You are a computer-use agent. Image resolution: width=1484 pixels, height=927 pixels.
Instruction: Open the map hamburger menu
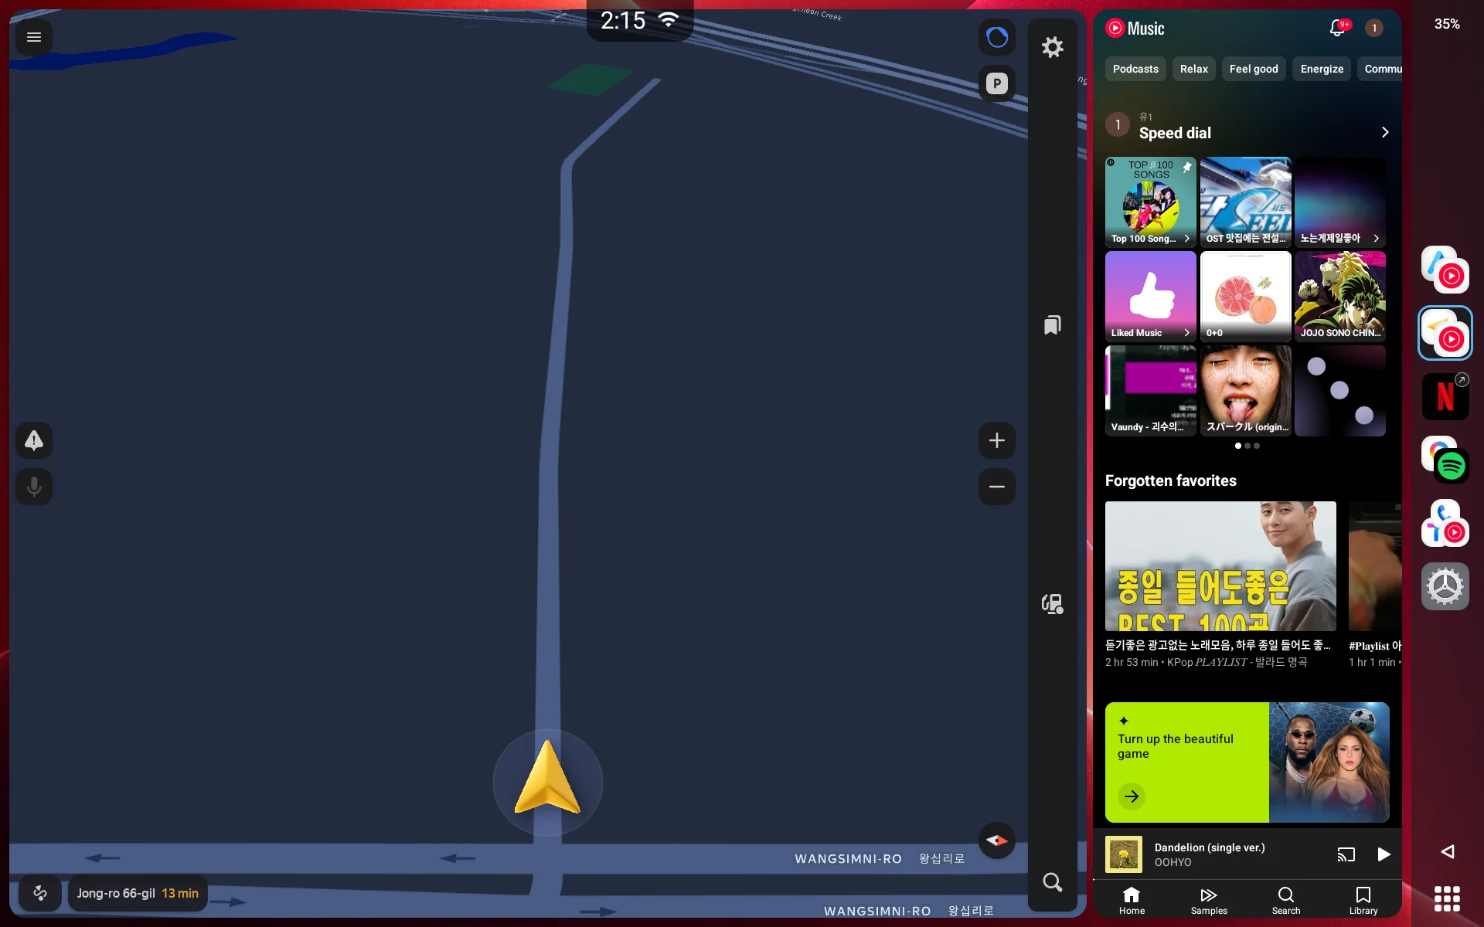tap(34, 37)
